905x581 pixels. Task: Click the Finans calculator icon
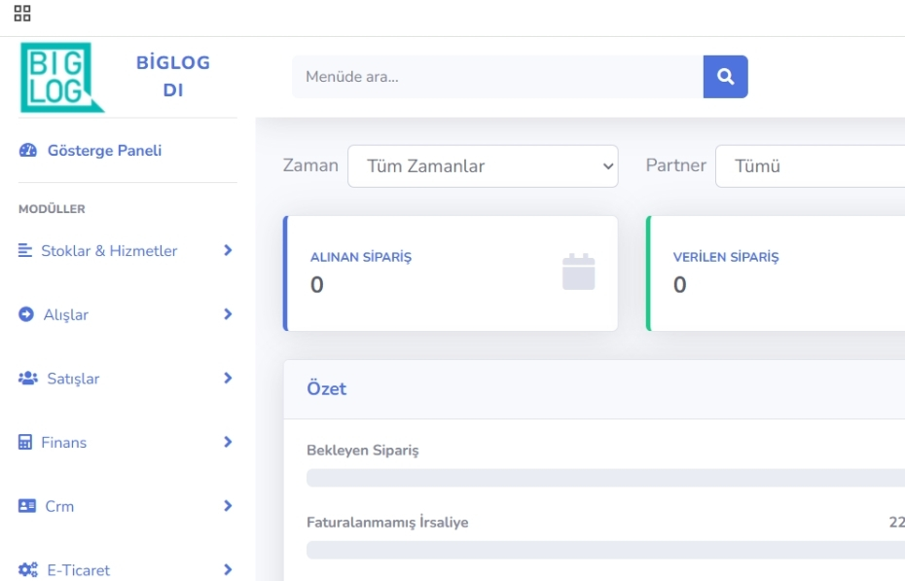pos(26,443)
